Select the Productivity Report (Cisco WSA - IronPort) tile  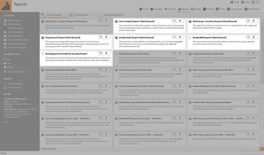(x=150, y=139)
